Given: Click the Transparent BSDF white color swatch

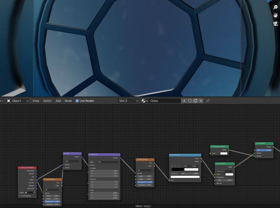Looking at the screenshot, I should [224, 153].
